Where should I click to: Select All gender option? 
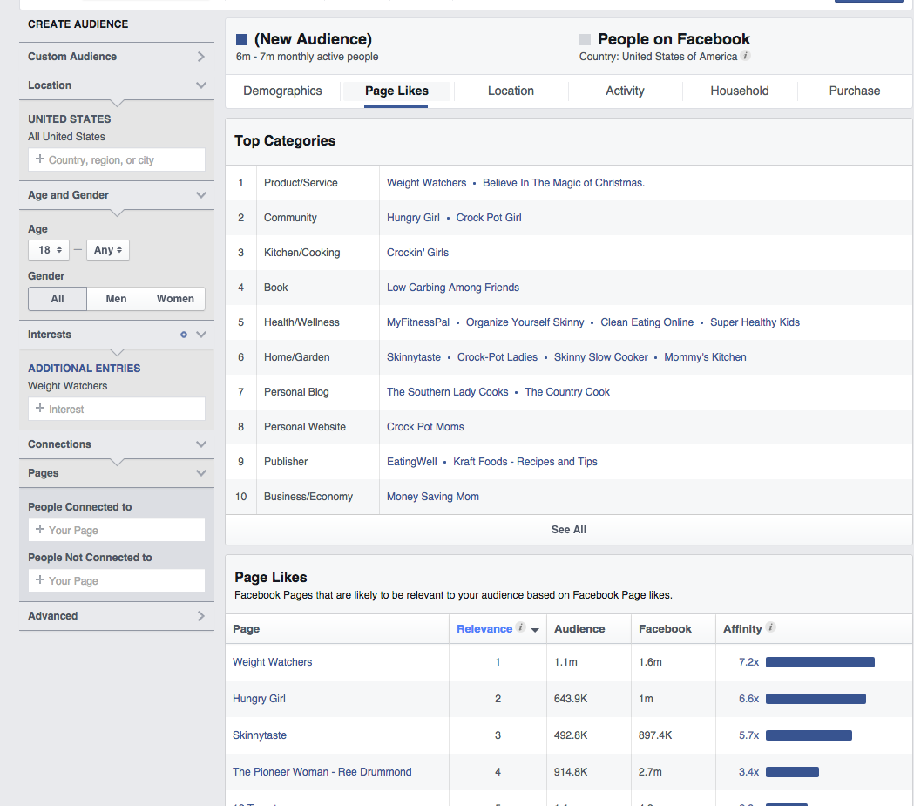pos(58,299)
